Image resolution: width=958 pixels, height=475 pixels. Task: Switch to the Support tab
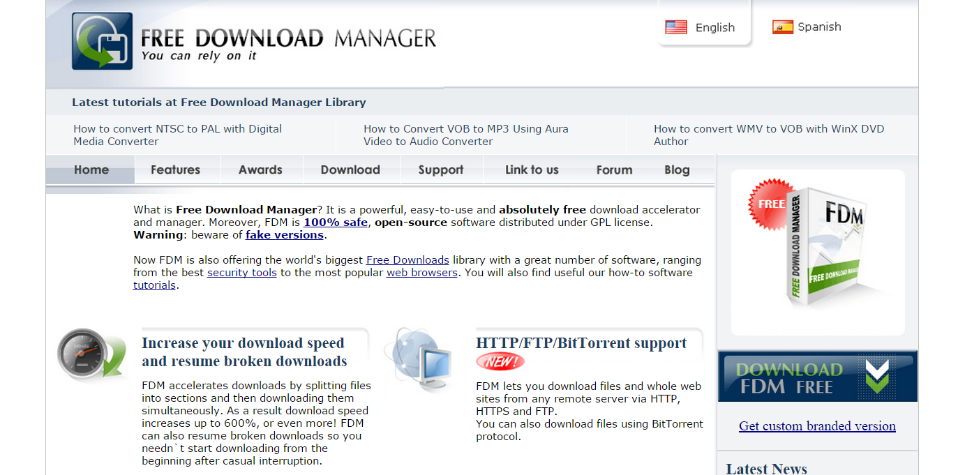coord(441,169)
